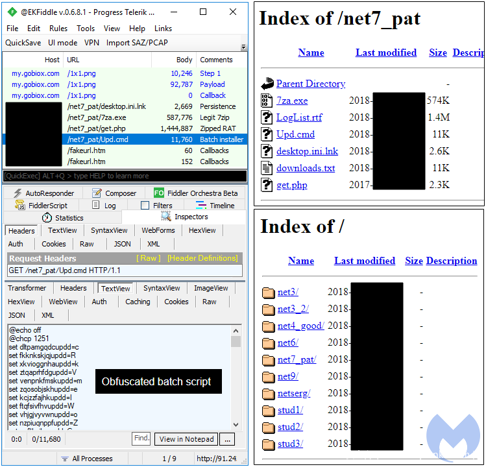The image size is (486, 467).
Task: Click the Composer pencil icon
Action: [97, 193]
